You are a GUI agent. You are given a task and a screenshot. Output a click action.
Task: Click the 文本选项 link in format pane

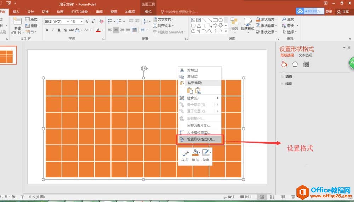[x=306, y=55]
